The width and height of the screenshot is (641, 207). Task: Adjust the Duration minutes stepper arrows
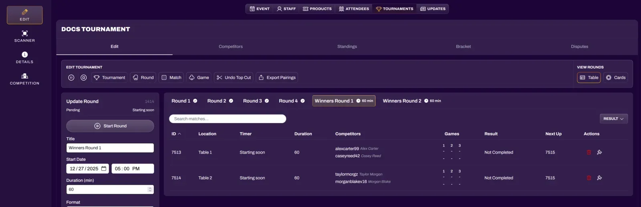click(x=150, y=189)
